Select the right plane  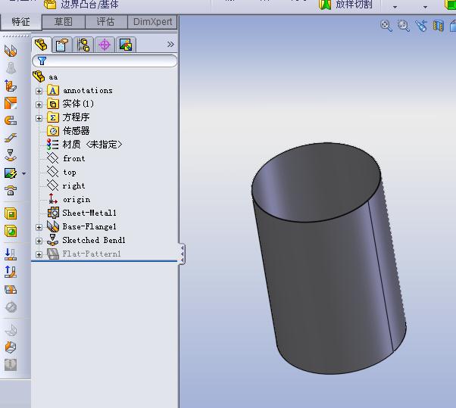pos(66,185)
